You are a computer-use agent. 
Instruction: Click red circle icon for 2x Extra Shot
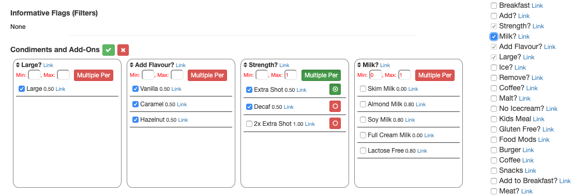coord(335,123)
